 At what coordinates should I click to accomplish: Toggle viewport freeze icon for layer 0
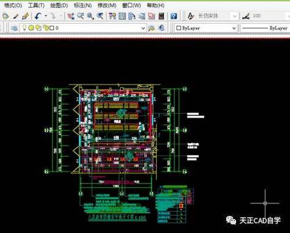[38, 28]
